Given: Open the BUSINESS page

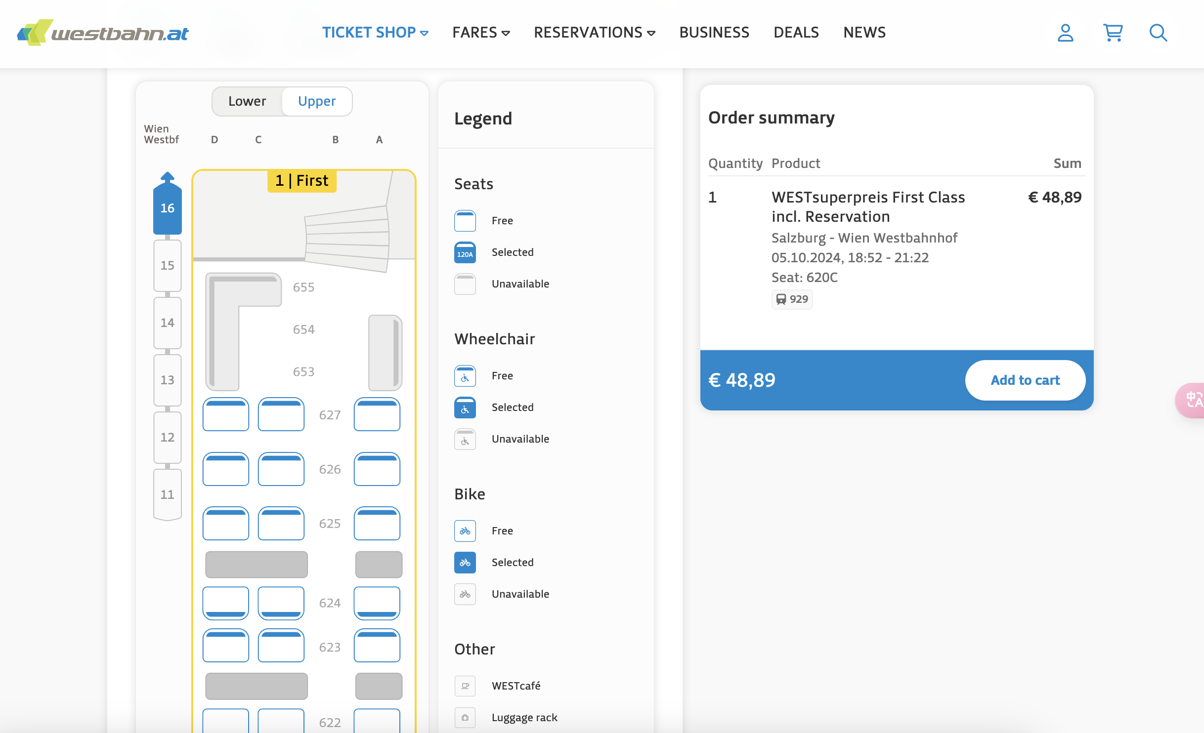Looking at the screenshot, I should click(x=714, y=33).
